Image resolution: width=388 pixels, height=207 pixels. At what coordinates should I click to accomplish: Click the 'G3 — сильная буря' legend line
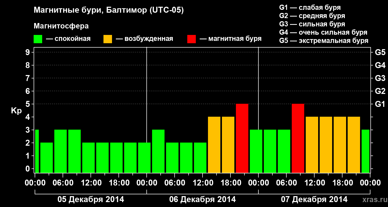(x=312, y=24)
